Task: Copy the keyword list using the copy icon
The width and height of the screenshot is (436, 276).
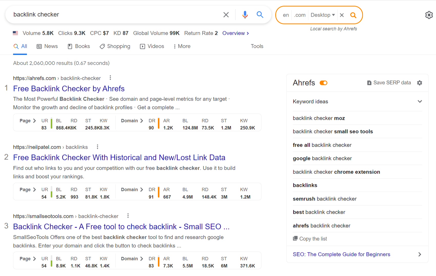Action: [x=295, y=238]
